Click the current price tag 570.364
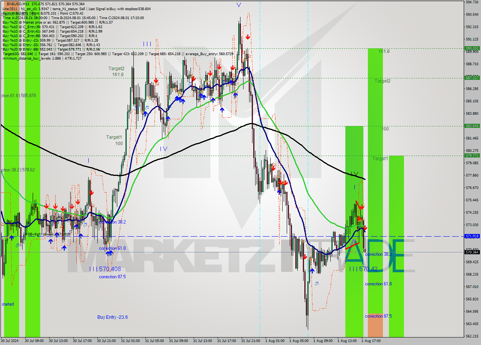This screenshot has width=481, height=345. (472, 252)
